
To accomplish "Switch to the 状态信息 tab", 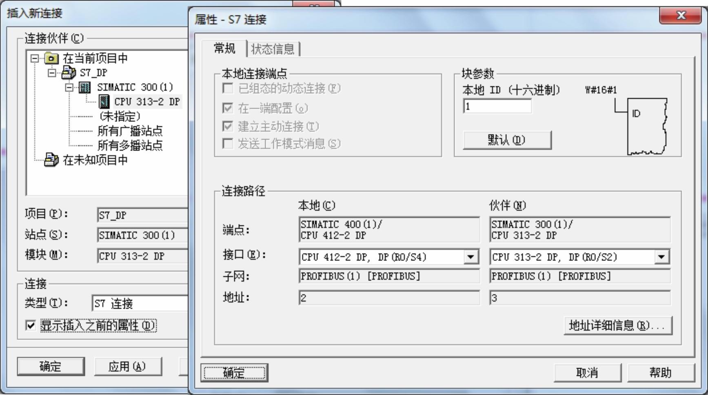I will pos(273,49).
